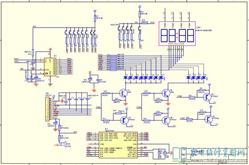Click the colon dots on the LED display
The width and height of the screenshot is (249, 165).
point(177,36)
